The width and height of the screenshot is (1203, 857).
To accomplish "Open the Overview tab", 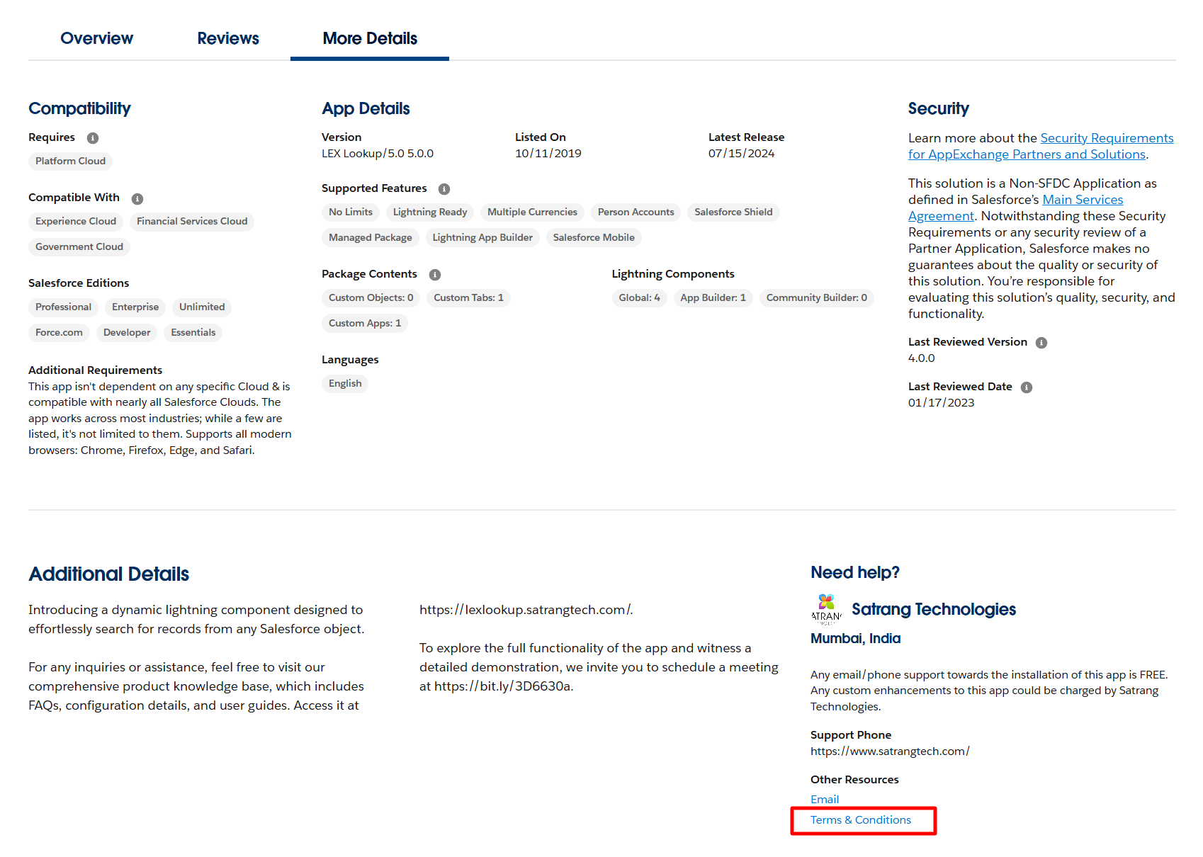I will (x=96, y=38).
